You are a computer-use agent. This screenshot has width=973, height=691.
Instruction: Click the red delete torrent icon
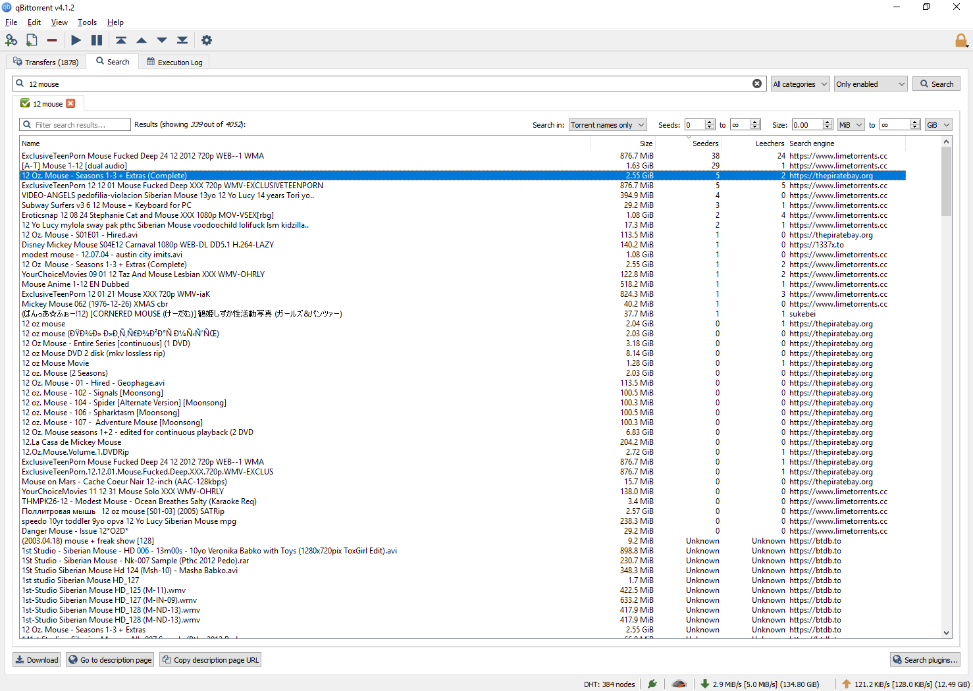tap(52, 40)
